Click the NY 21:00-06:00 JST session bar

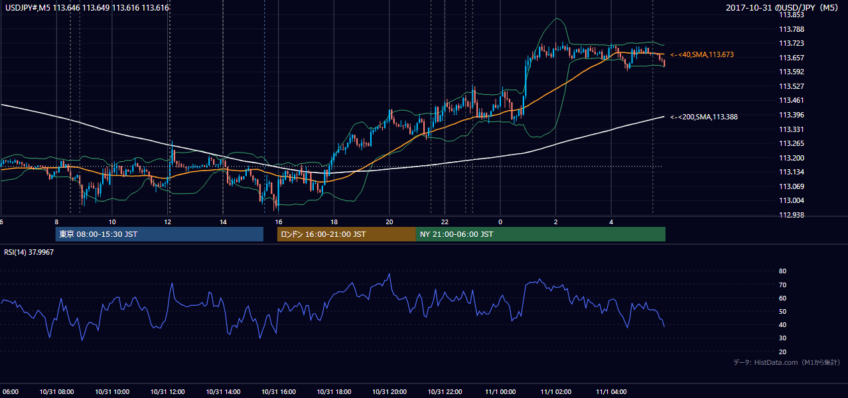(x=541, y=234)
